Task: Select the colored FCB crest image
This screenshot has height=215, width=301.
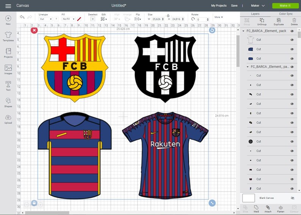Action: click(x=75, y=68)
